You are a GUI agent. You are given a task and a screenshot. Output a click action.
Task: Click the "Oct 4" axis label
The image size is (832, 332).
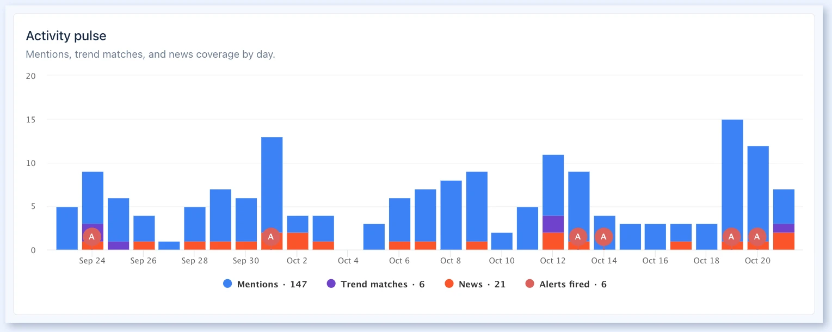pyautogui.click(x=348, y=261)
